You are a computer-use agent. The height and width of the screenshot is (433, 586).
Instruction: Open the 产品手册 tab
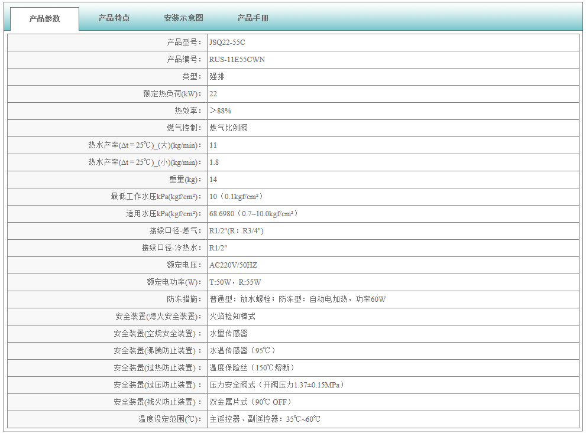pyautogui.click(x=253, y=18)
